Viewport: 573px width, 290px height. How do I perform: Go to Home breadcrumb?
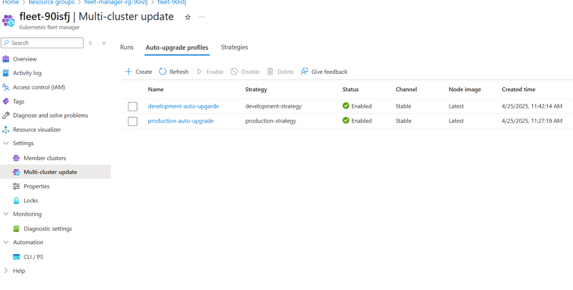coord(10,2)
